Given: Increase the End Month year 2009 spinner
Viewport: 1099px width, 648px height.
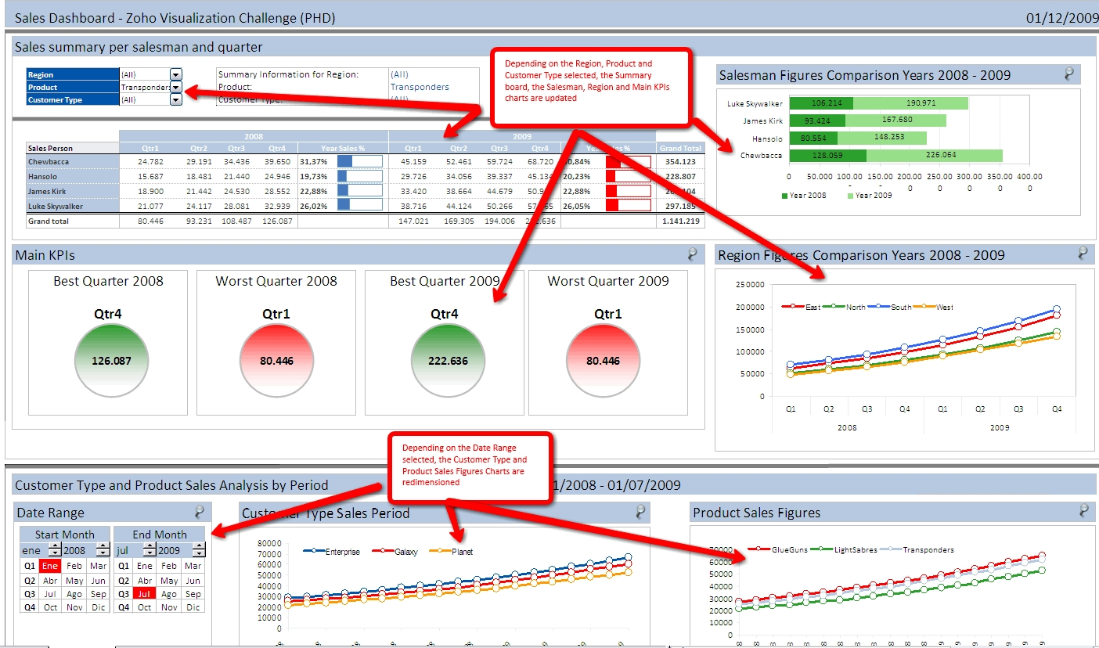Looking at the screenshot, I should (x=198, y=547).
